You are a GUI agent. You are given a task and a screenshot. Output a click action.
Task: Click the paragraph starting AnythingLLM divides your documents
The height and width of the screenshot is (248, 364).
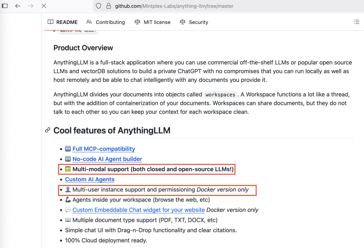click(x=202, y=103)
